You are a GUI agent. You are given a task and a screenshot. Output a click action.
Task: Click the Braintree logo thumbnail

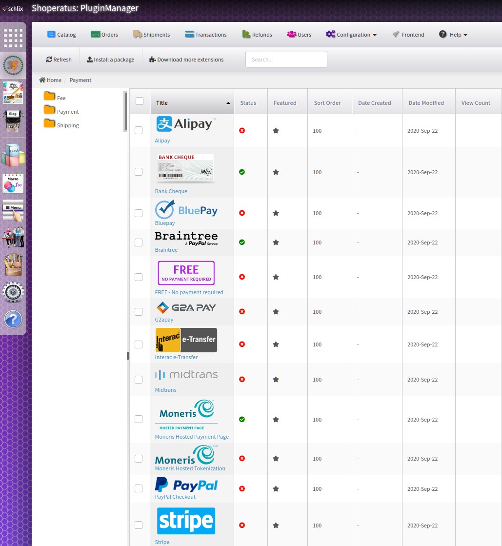[186, 239]
